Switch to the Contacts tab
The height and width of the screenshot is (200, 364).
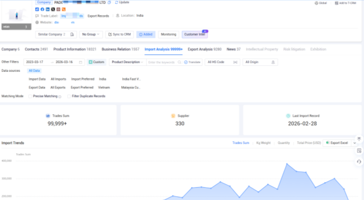(x=36, y=49)
